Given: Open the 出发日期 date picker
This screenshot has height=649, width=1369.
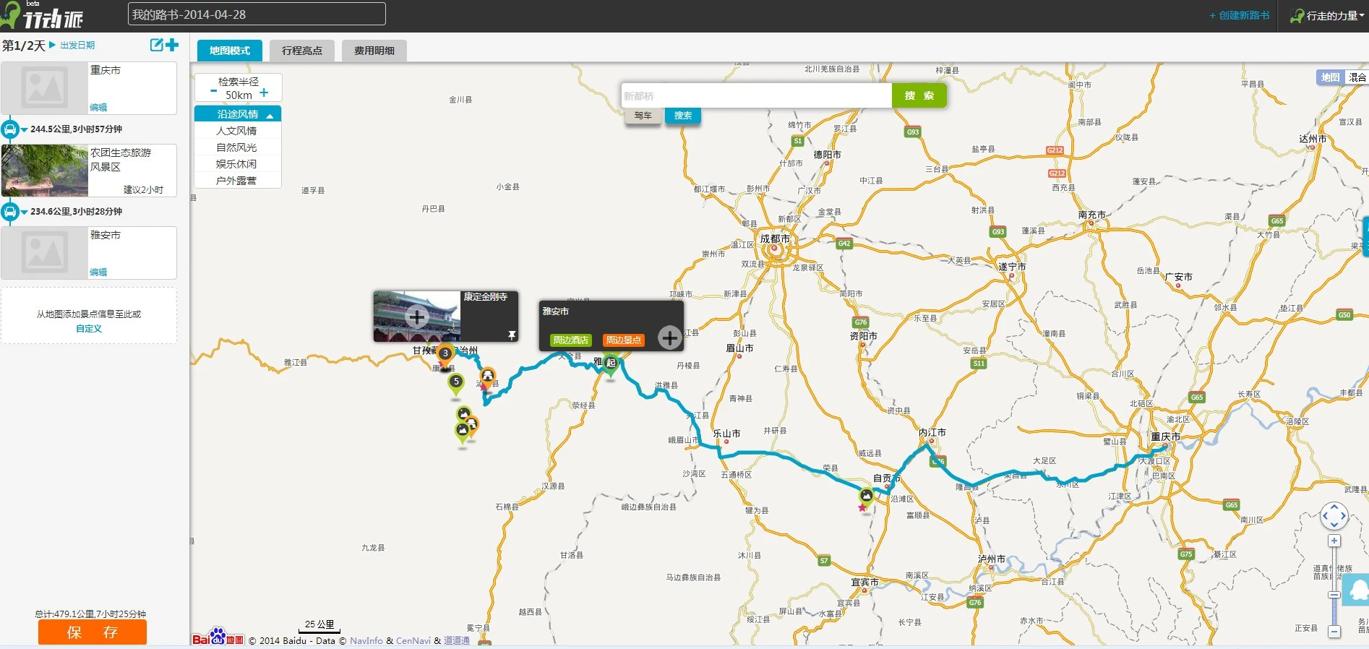Looking at the screenshot, I should coord(77,45).
